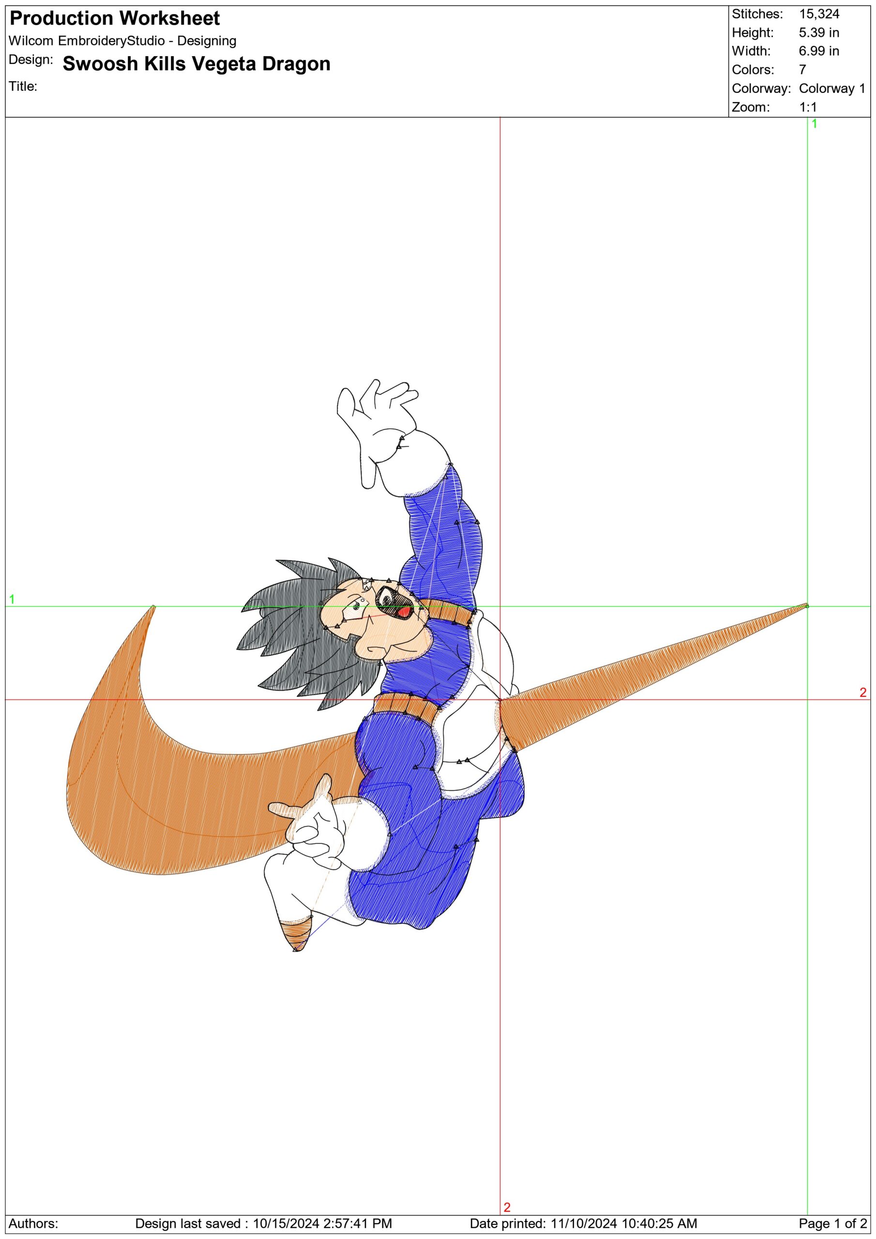The height and width of the screenshot is (1239, 876).
Task: Click the "Stitches:" label
Action: coord(757,14)
